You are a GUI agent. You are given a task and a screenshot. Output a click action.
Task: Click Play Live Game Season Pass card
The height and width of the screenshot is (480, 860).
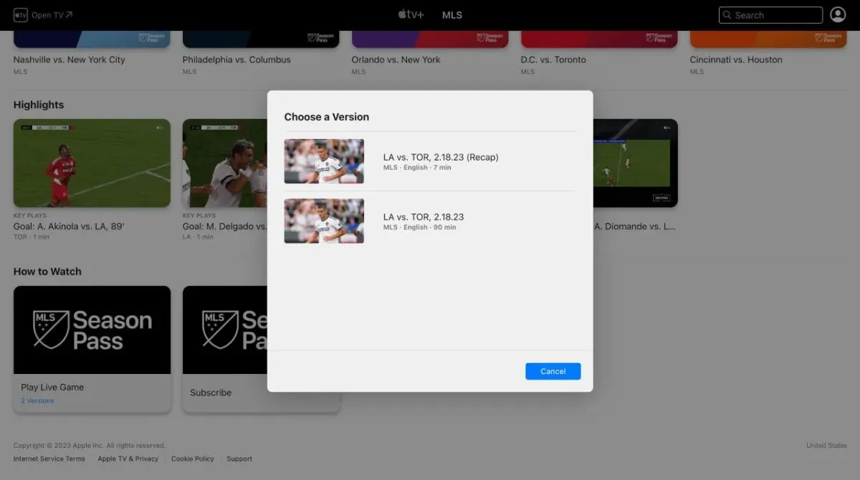[x=92, y=349]
